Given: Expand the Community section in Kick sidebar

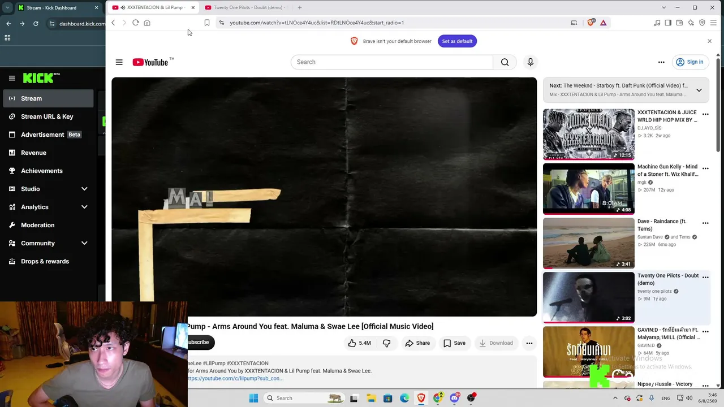Looking at the screenshot, I should coord(84,243).
